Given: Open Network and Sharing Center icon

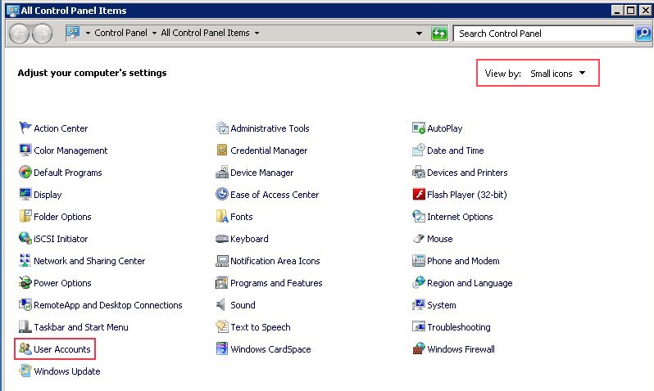Looking at the screenshot, I should (x=25, y=260).
